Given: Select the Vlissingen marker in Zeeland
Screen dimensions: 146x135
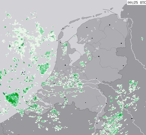Looking at the screenshot, I should [x=31, y=106].
